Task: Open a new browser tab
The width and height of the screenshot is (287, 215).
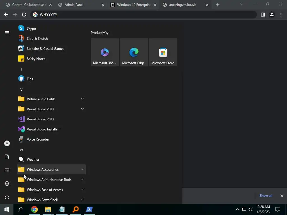Action: click(217, 5)
